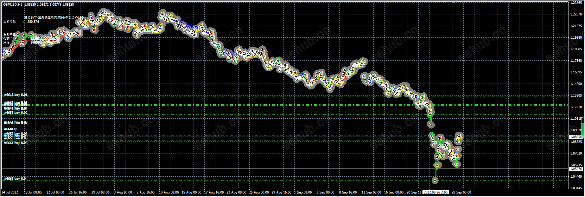This screenshot has width=585, height=197.
Task: Select the buy arrow marker on the lowest order line
Action: [x=435, y=180]
